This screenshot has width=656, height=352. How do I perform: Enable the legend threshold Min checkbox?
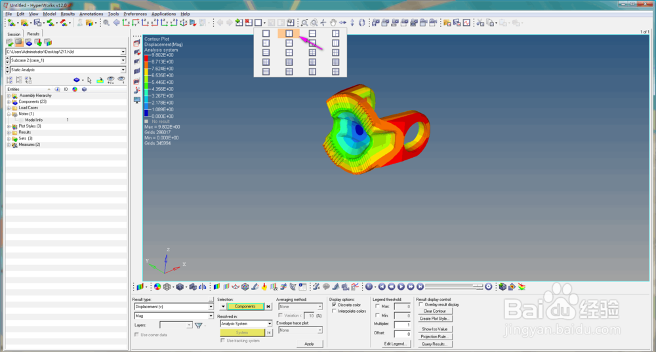[x=377, y=316]
